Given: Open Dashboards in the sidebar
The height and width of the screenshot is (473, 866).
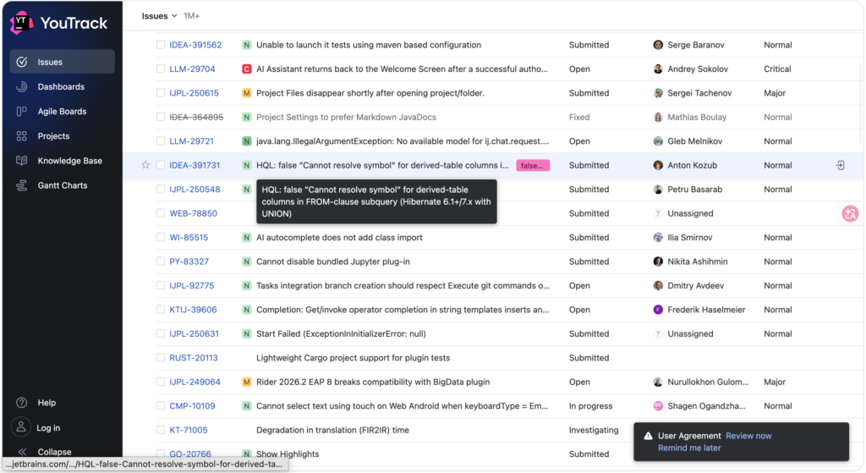Looking at the screenshot, I should pyautogui.click(x=62, y=87).
